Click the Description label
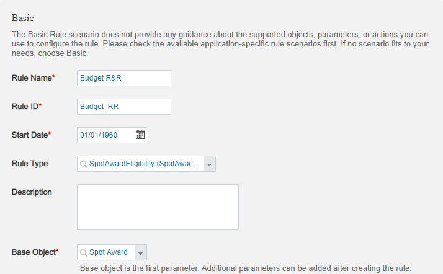Image resolution: width=443 pixels, height=274 pixels. click(32, 192)
